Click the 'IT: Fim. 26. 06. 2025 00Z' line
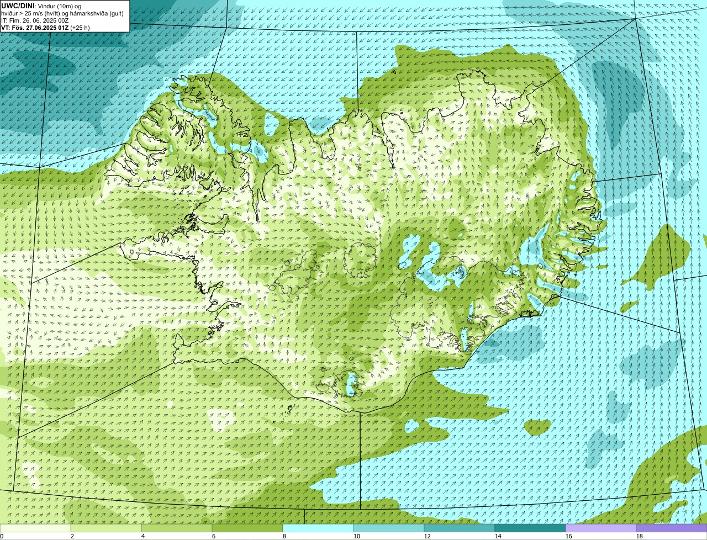This screenshot has height=540, width=707. point(35,20)
